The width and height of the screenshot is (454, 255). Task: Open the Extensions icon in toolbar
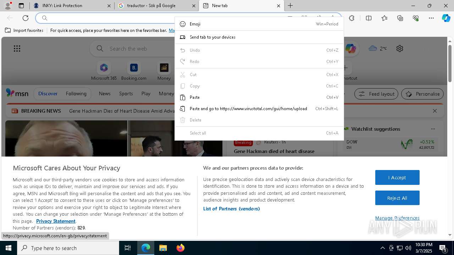[x=351, y=18]
